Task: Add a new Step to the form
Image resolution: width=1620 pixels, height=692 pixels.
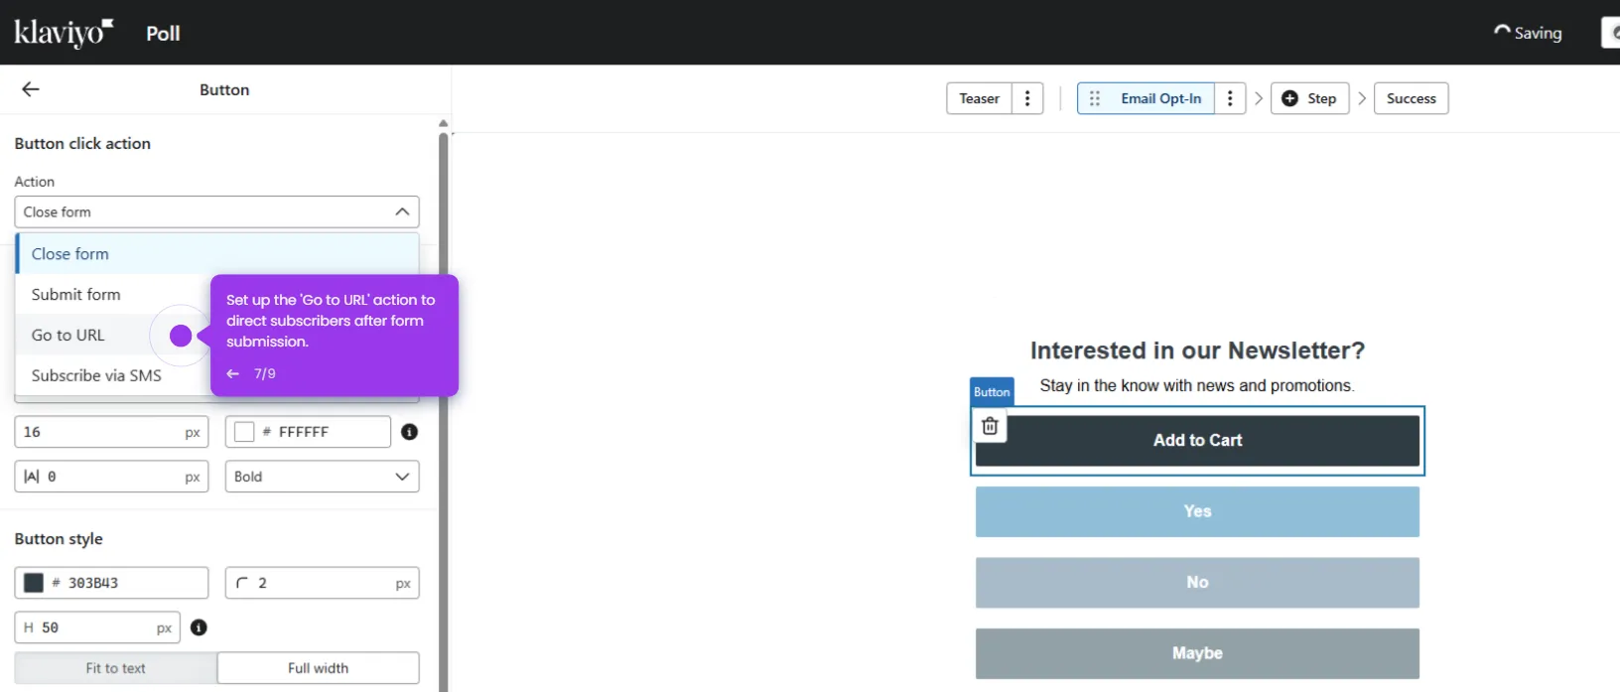Action: tap(1309, 98)
